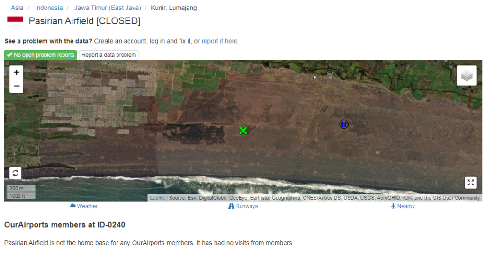The width and height of the screenshot is (485, 255).
Task: Click the Indonesia flag icon
Action: coord(15,21)
